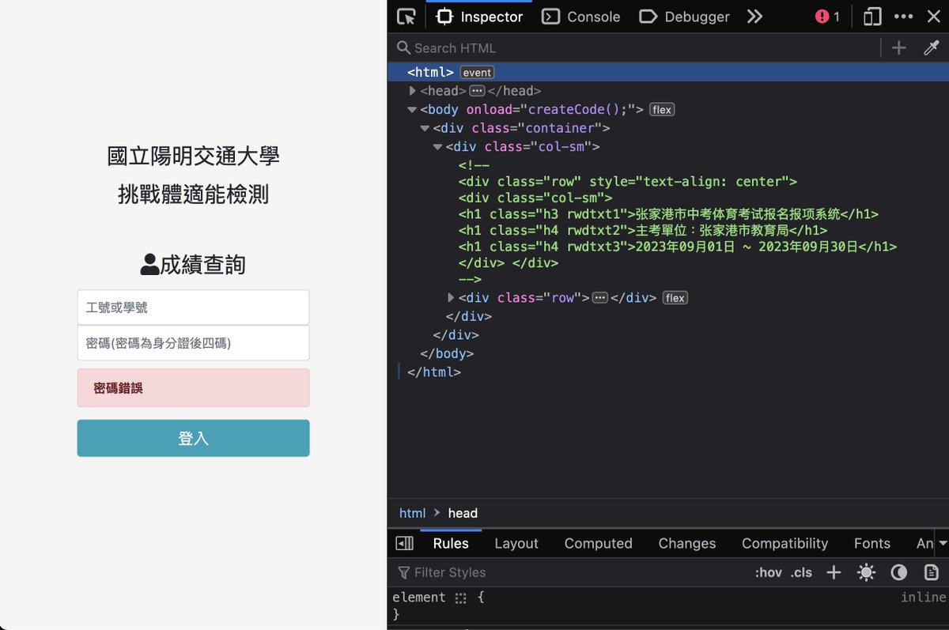Show more DevTools tools chevron
This screenshot has height=630, width=949.
tap(755, 17)
